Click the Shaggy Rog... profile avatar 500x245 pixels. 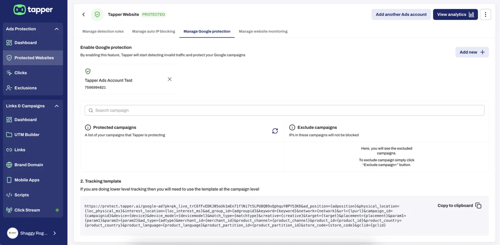point(12,233)
